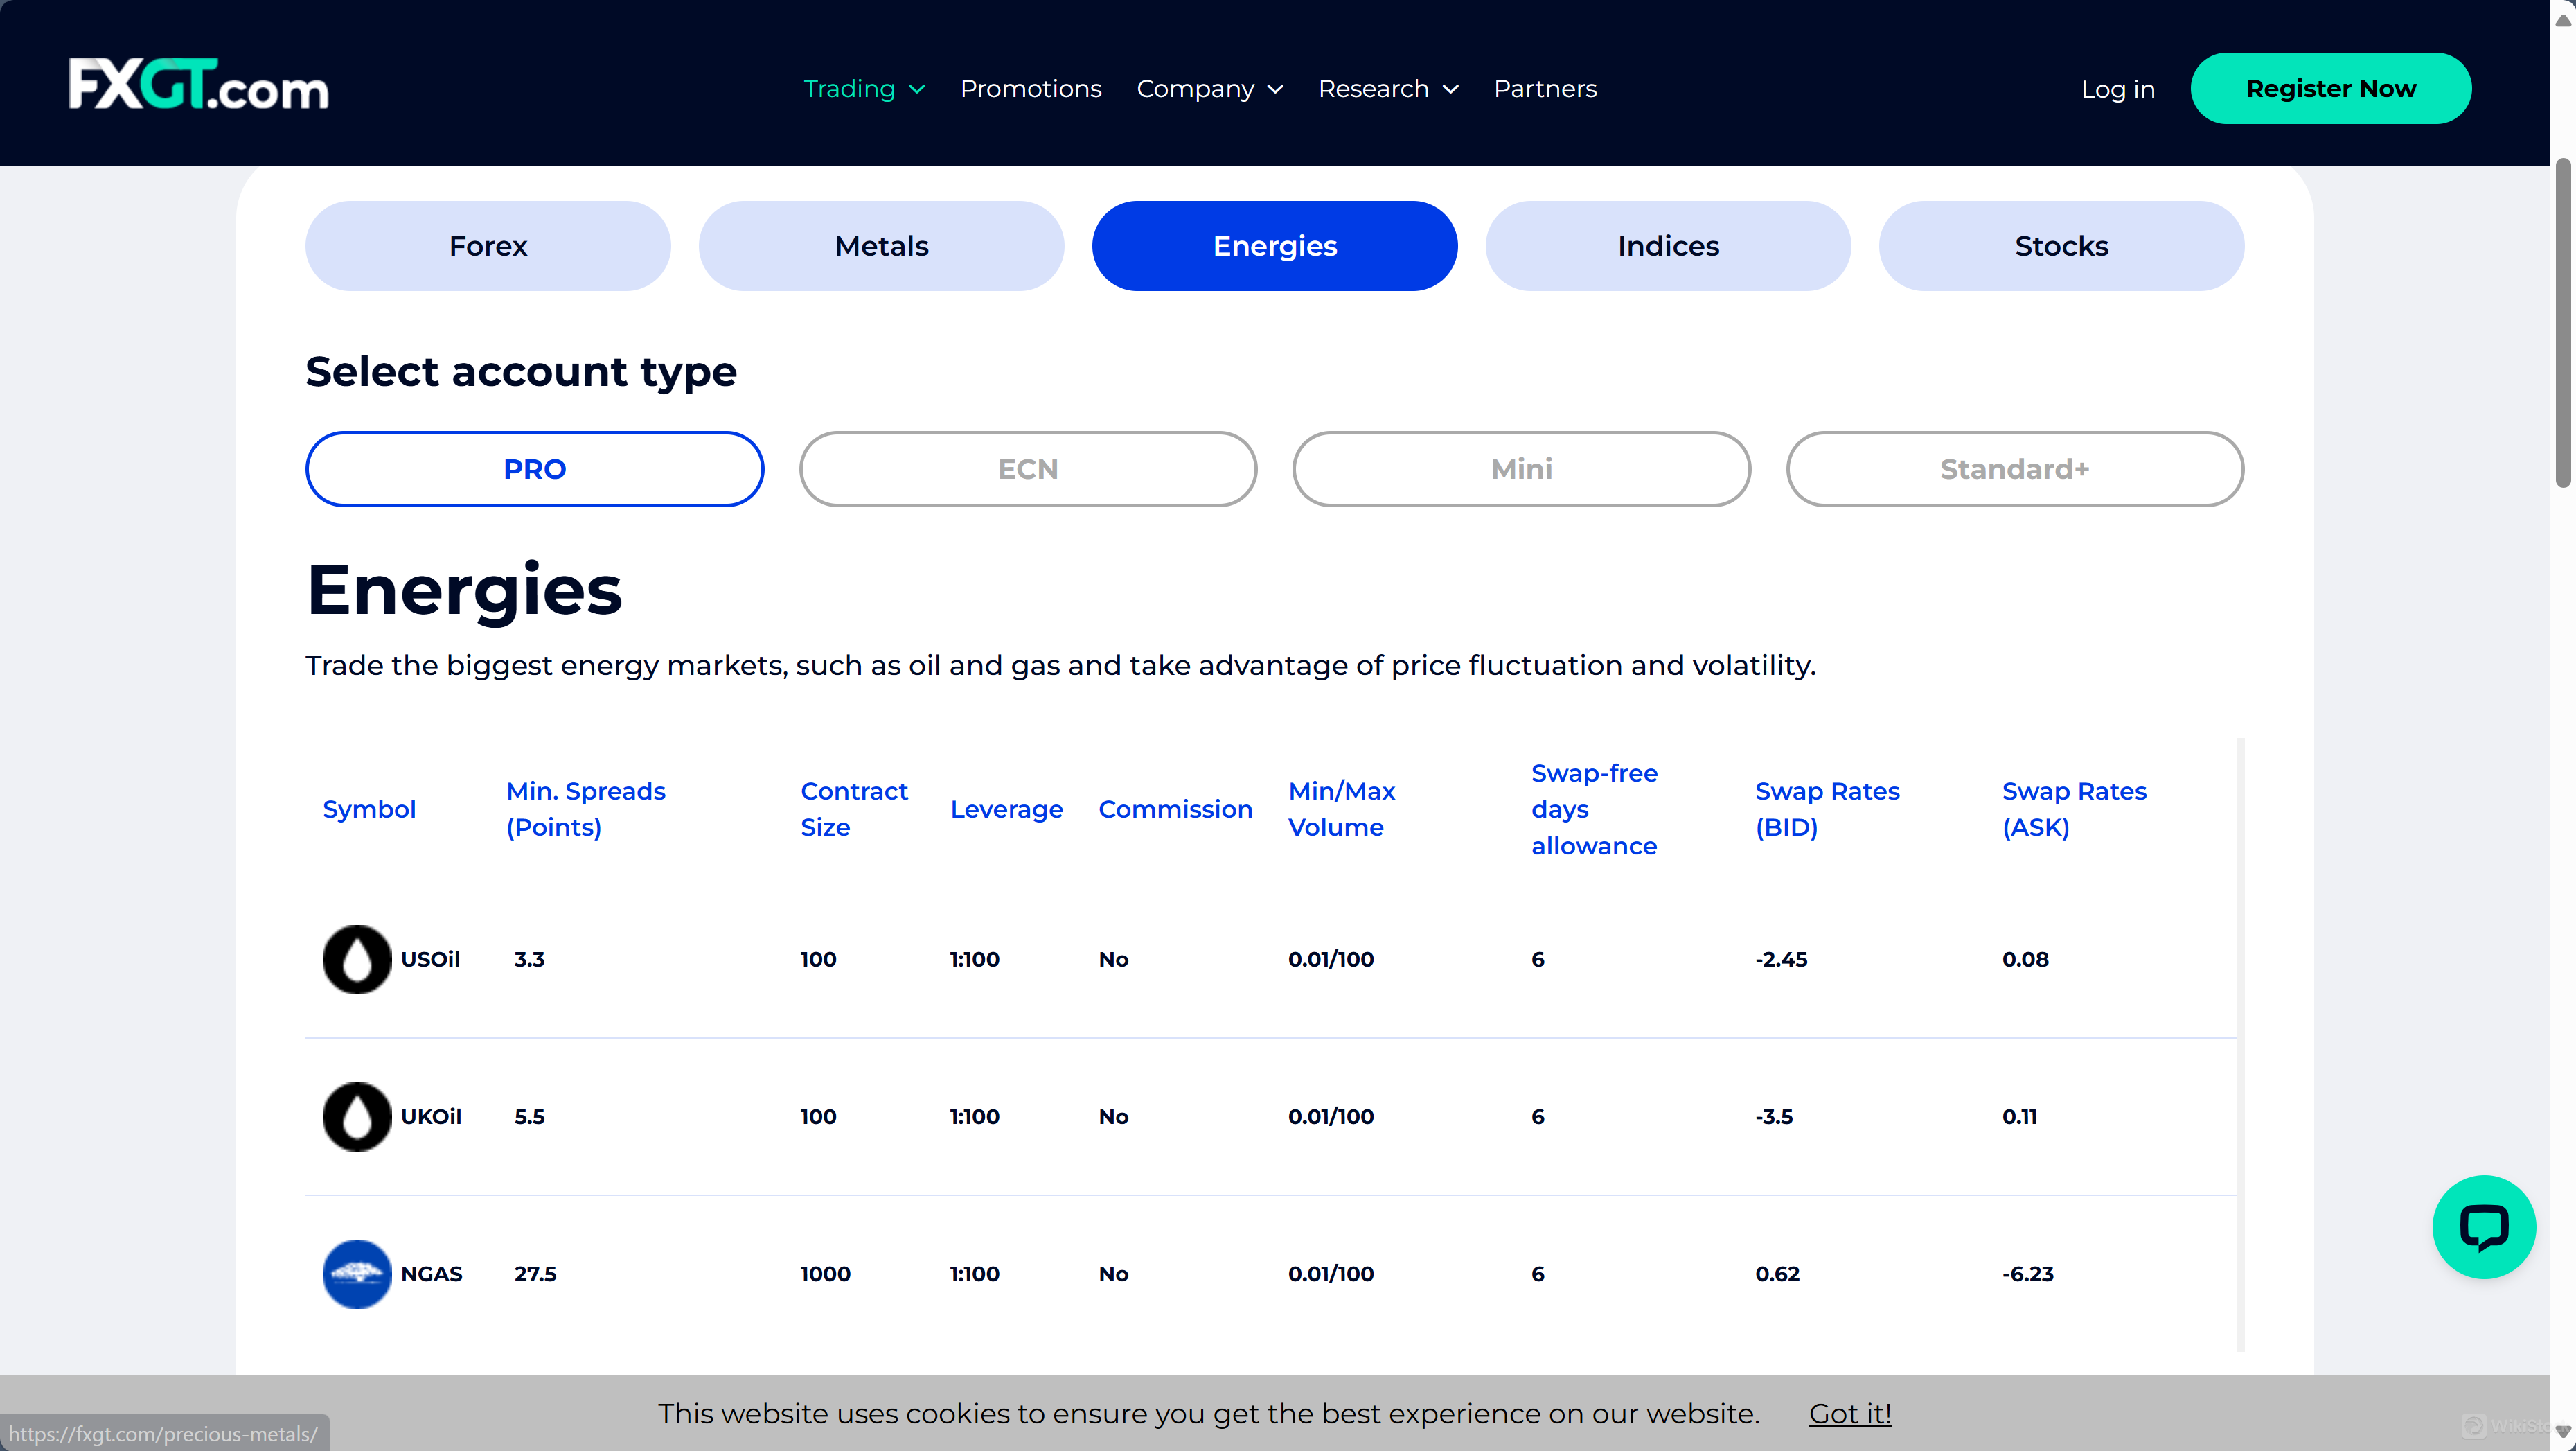
Task: Select the ECN account type
Action: [1027, 468]
